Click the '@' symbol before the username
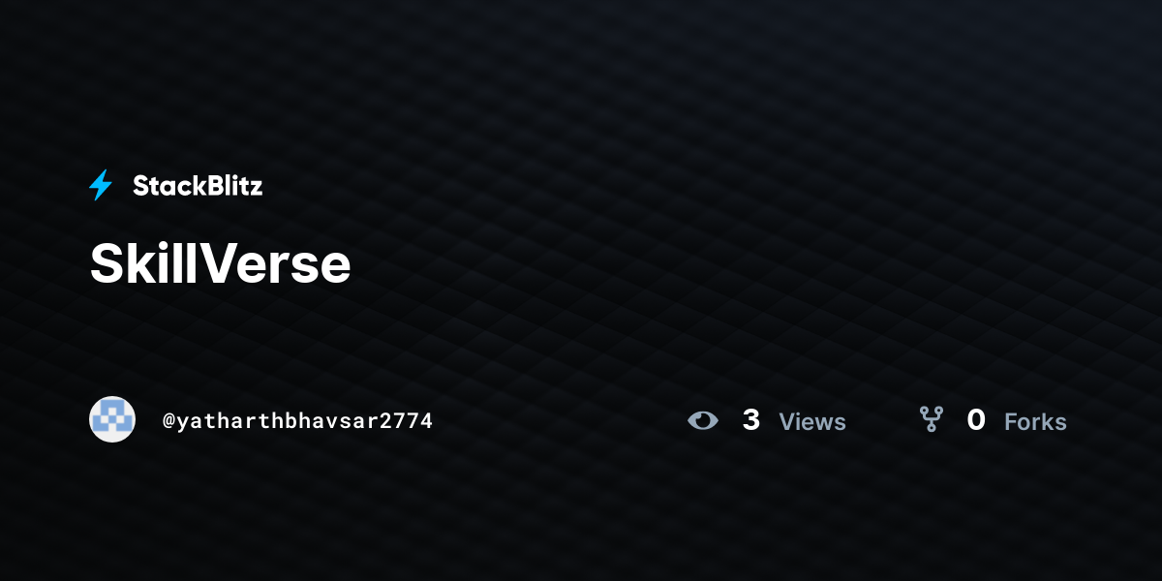The width and height of the screenshot is (1162, 581). [168, 421]
